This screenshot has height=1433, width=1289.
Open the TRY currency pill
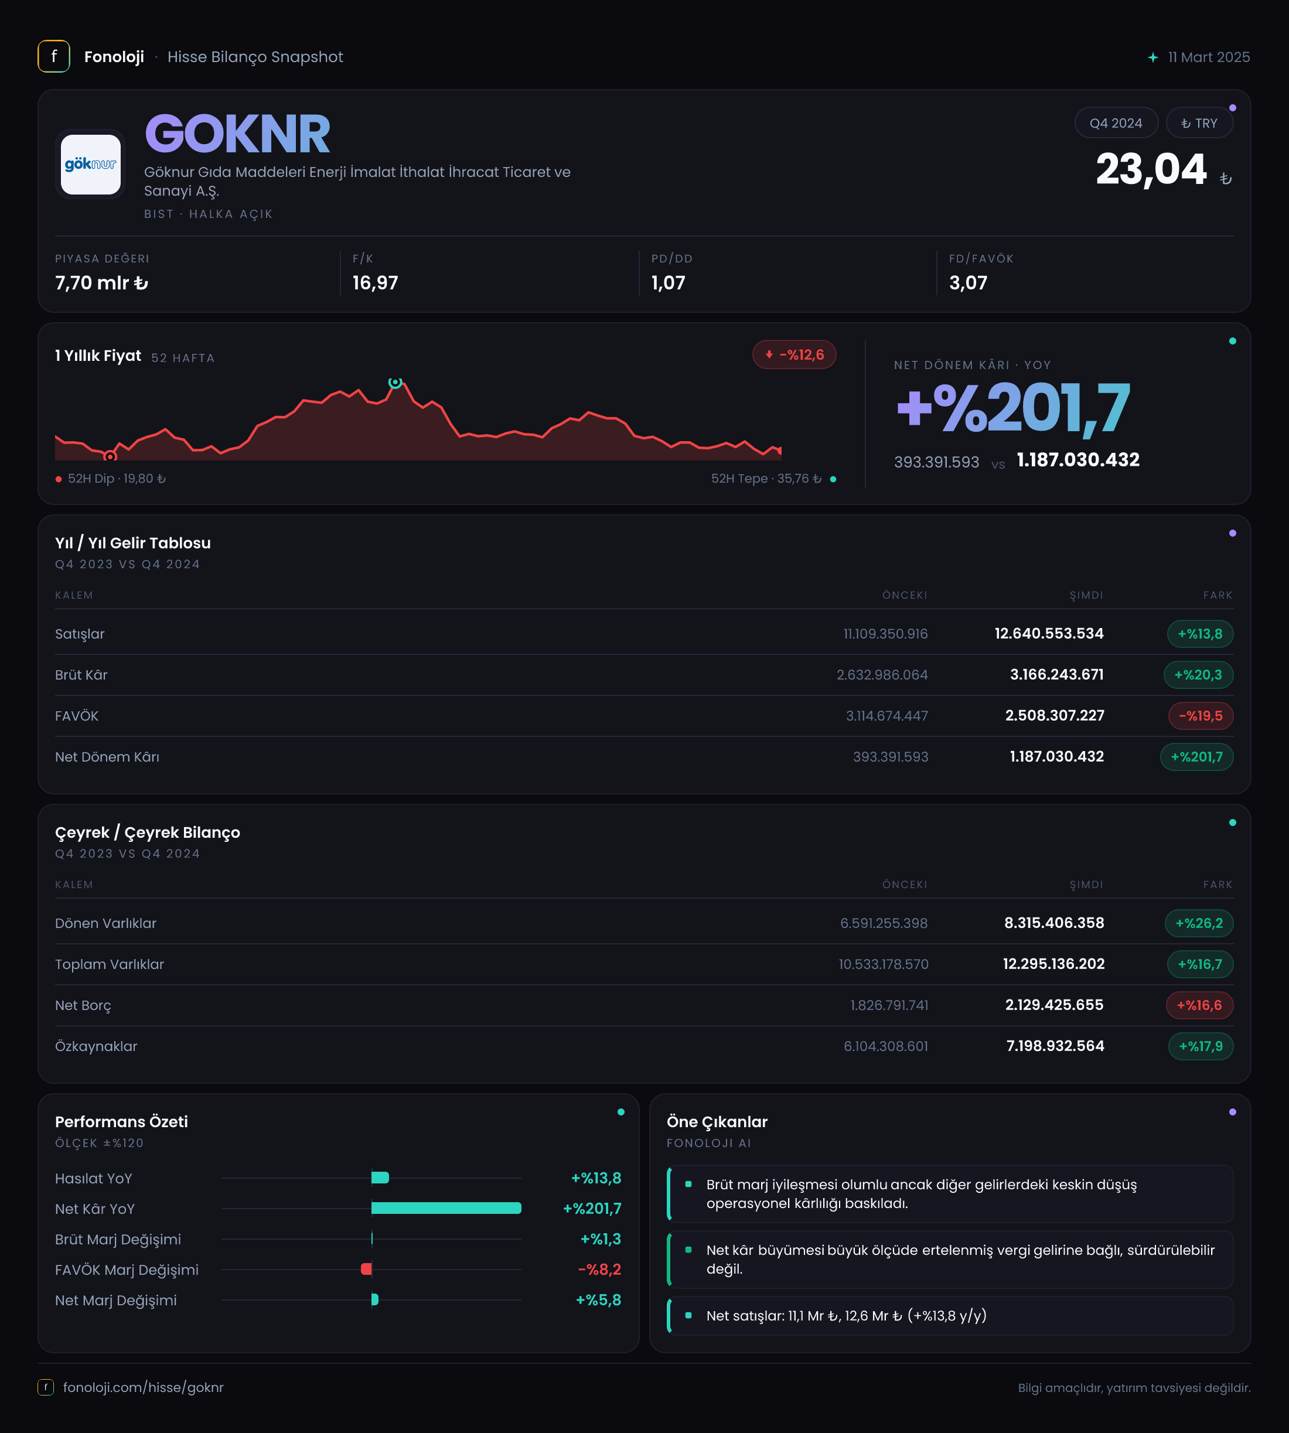click(1199, 123)
